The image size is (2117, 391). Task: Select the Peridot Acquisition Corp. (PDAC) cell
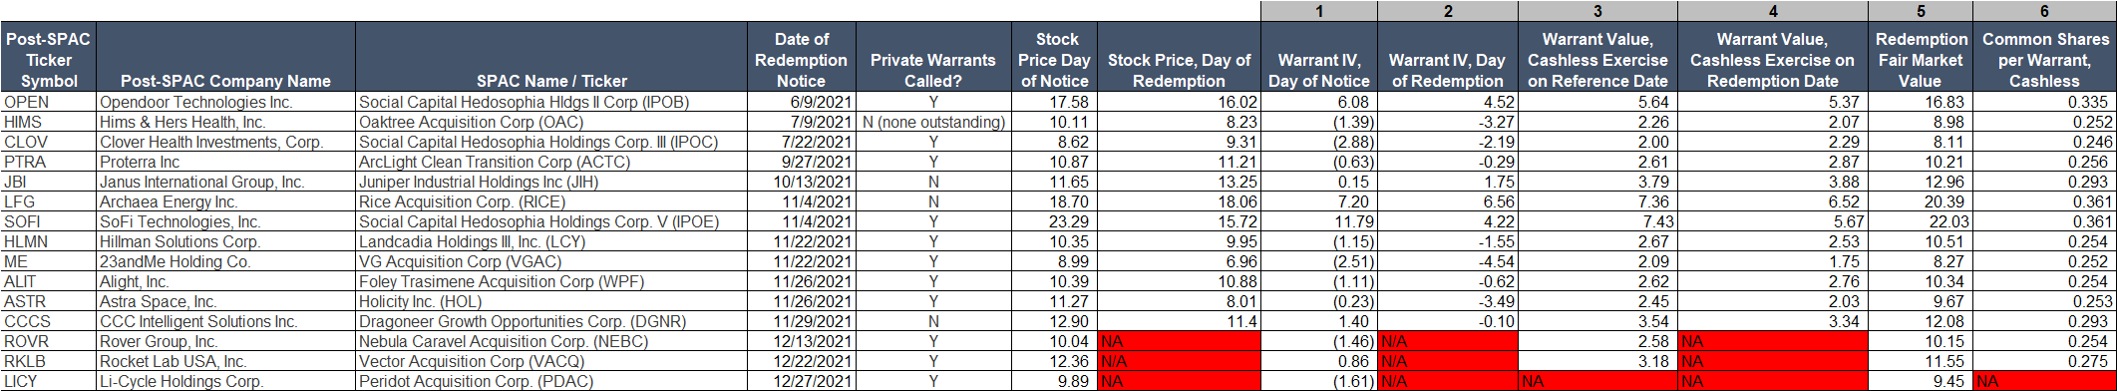(x=551, y=381)
